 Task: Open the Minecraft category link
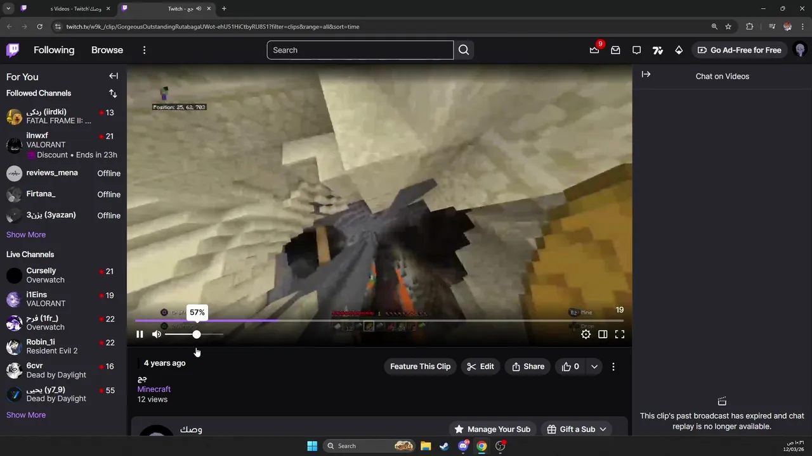pos(154,389)
